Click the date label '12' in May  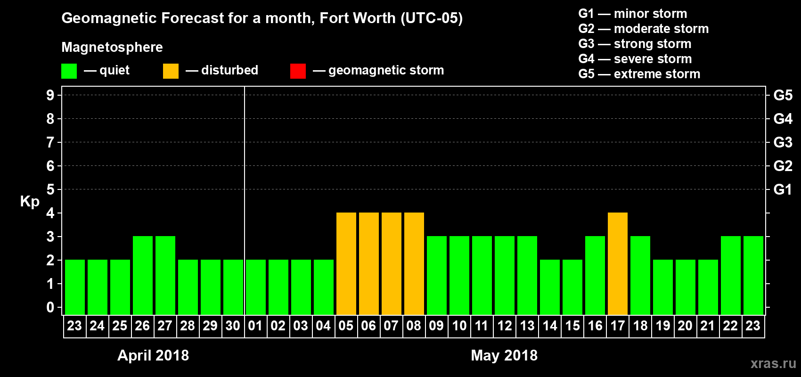[x=504, y=326]
